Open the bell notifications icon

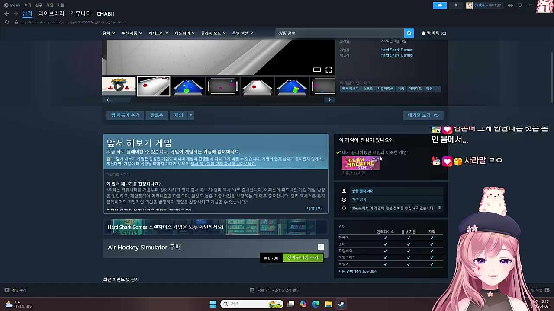[456, 5]
